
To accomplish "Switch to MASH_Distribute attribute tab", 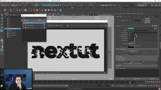I will click(137, 16).
